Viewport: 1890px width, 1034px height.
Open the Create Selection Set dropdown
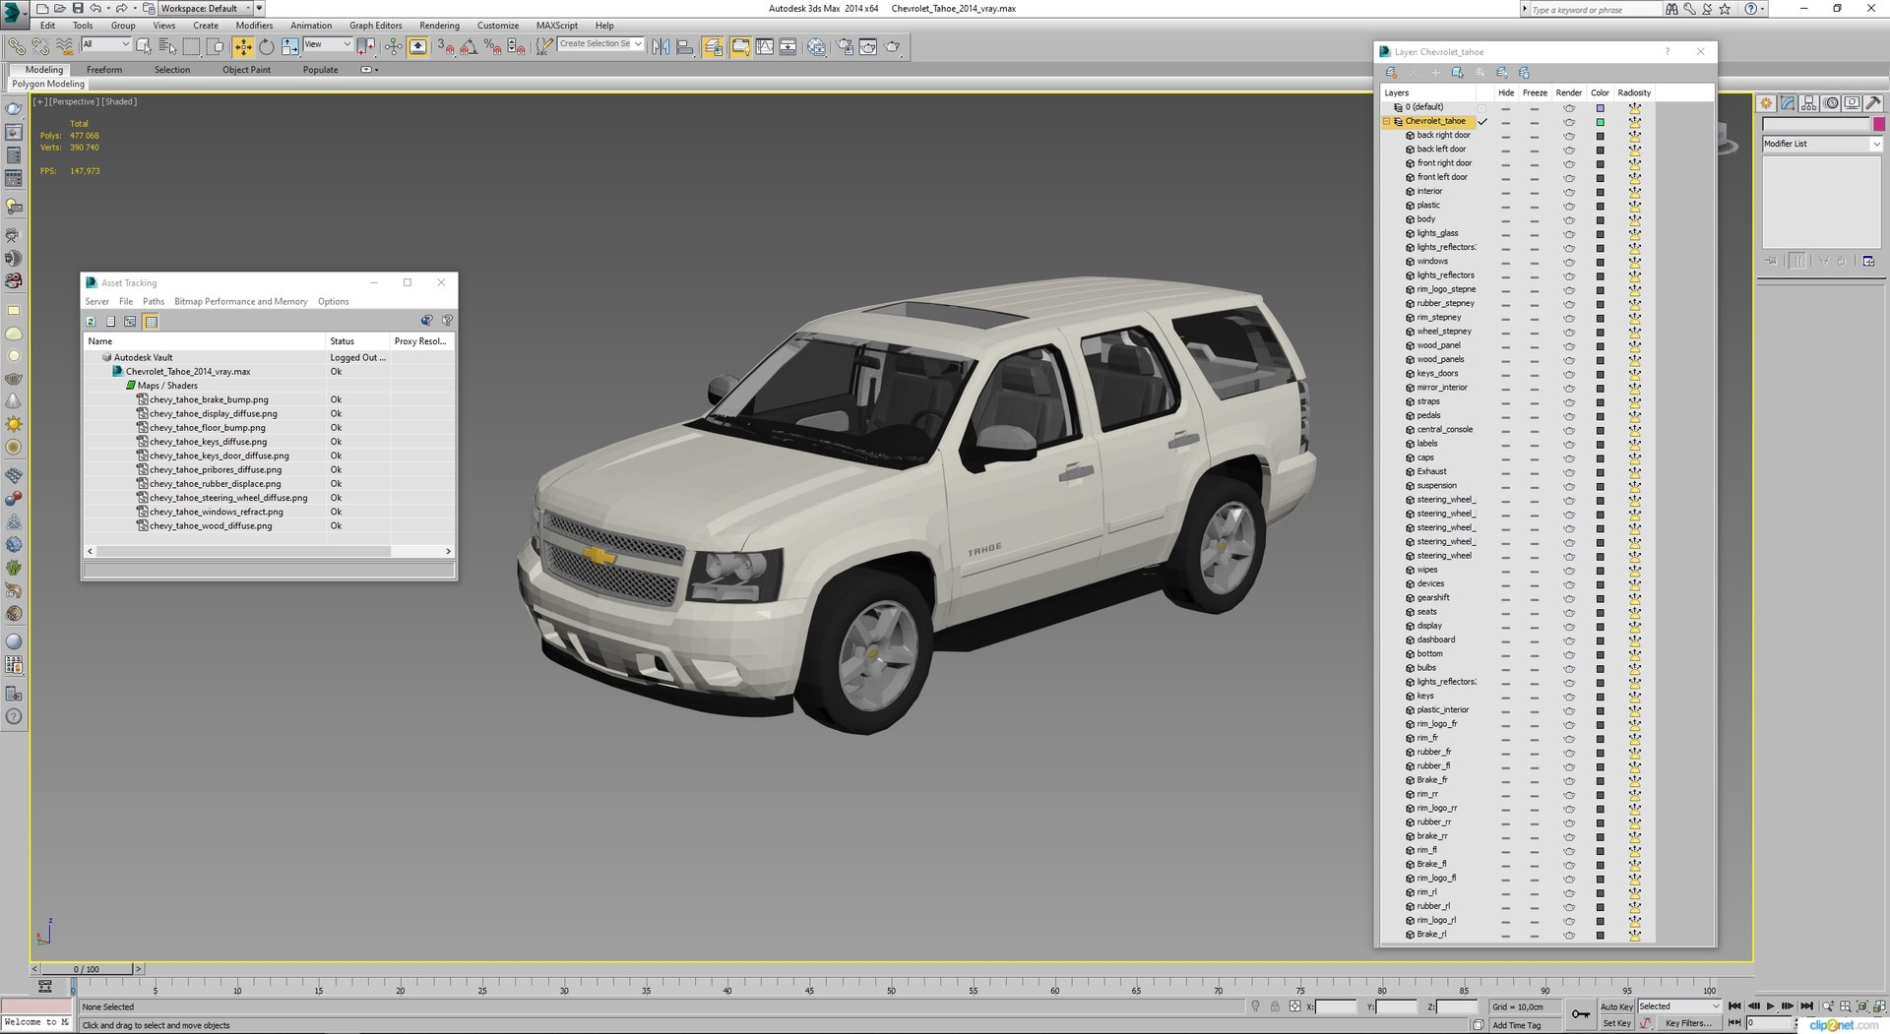click(600, 44)
